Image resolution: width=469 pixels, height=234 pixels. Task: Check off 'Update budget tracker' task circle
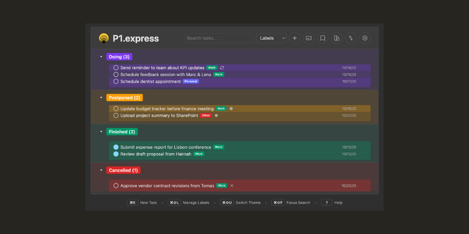[x=116, y=109]
